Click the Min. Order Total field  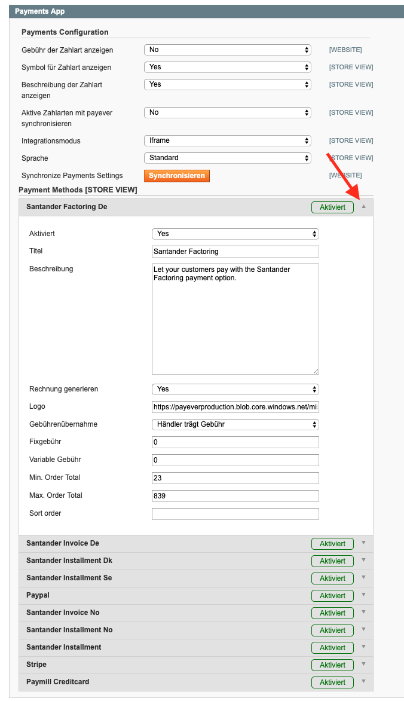[x=235, y=478]
